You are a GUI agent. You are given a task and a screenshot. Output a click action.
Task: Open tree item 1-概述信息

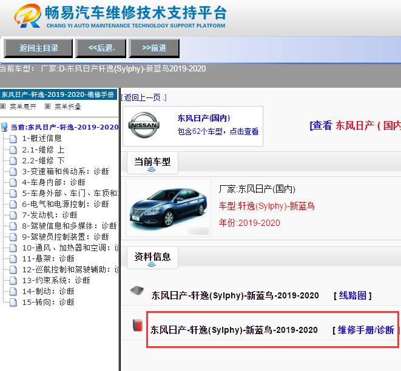click(x=42, y=139)
